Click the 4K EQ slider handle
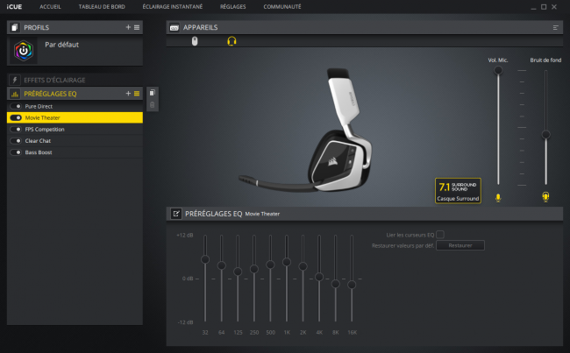The height and width of the screenshot is (353, 570). pyautogui.click(x=319, y=277)
